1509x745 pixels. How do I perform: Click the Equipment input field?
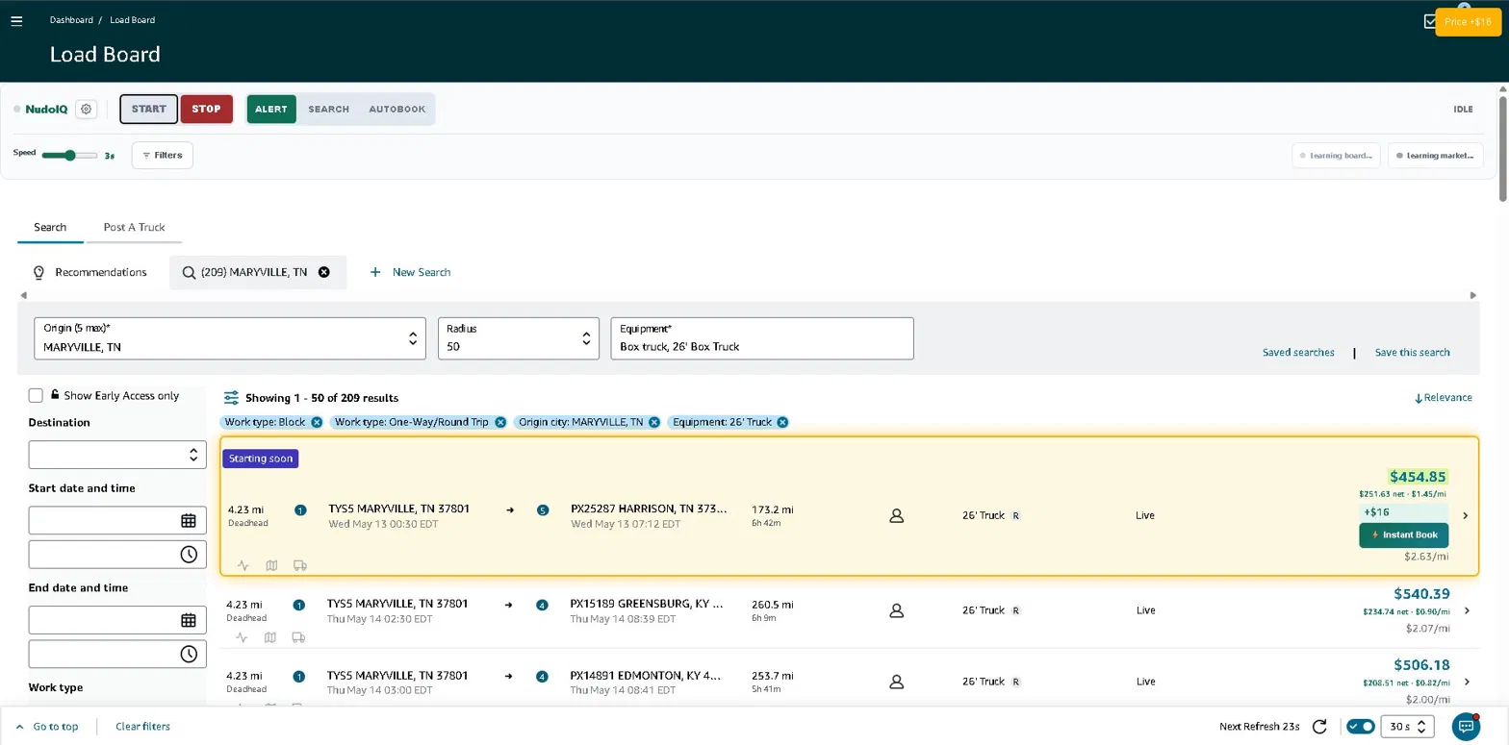(x=762, y=338)
